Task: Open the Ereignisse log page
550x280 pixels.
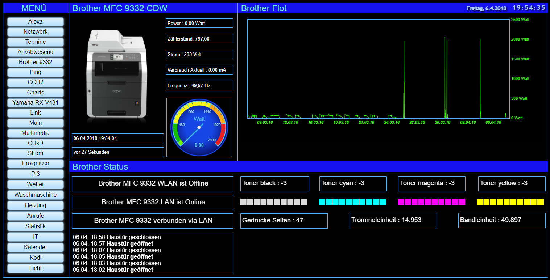Action: (36, 164)
